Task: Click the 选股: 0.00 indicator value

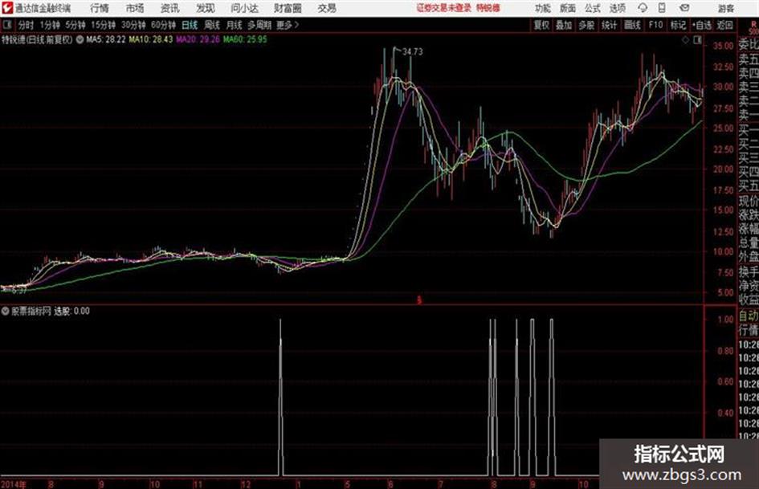Action: pyautogui.click(x=71, y=312)
